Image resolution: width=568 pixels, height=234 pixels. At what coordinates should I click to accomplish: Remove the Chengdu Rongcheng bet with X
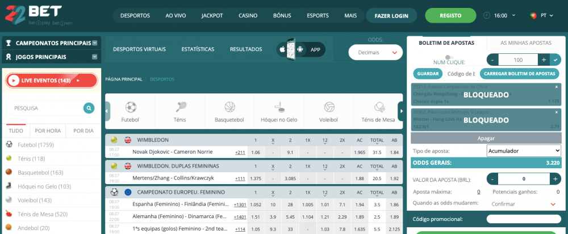[557, 87]
